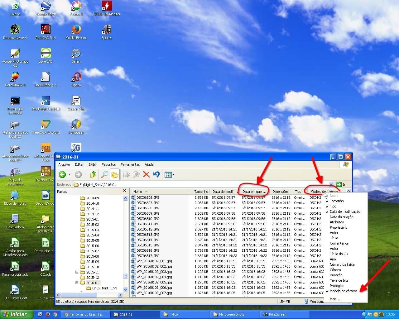
Task: Close the Pastas folder pane
Action: pyautogui.click(x=125, y=191)
